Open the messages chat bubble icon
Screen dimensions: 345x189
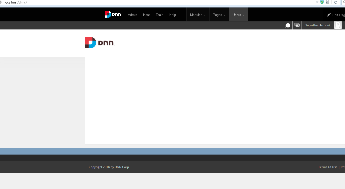297,25
